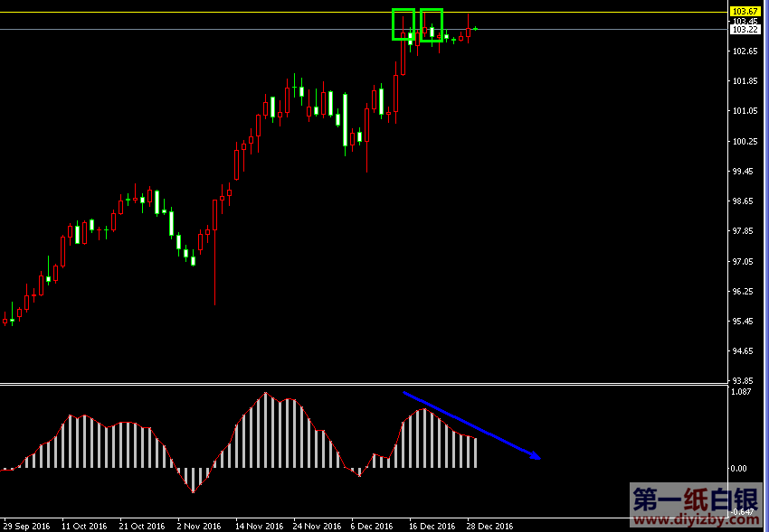Image resolution: width=769 pixels, height=532 pixels.
Task: Click the 96.25 level on price axis
Action: (744, 292)
